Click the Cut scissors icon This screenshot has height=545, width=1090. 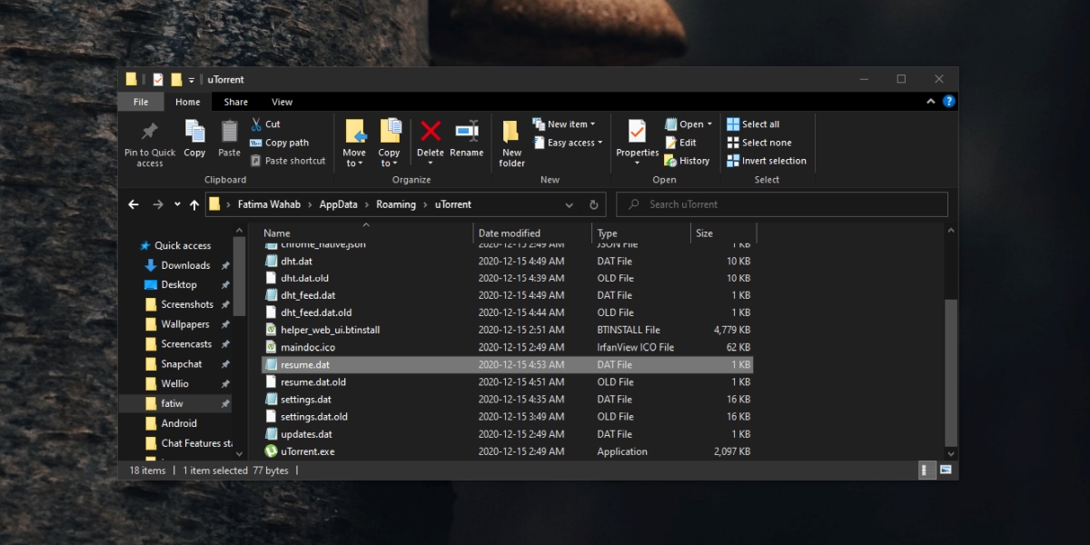[256, 124]
